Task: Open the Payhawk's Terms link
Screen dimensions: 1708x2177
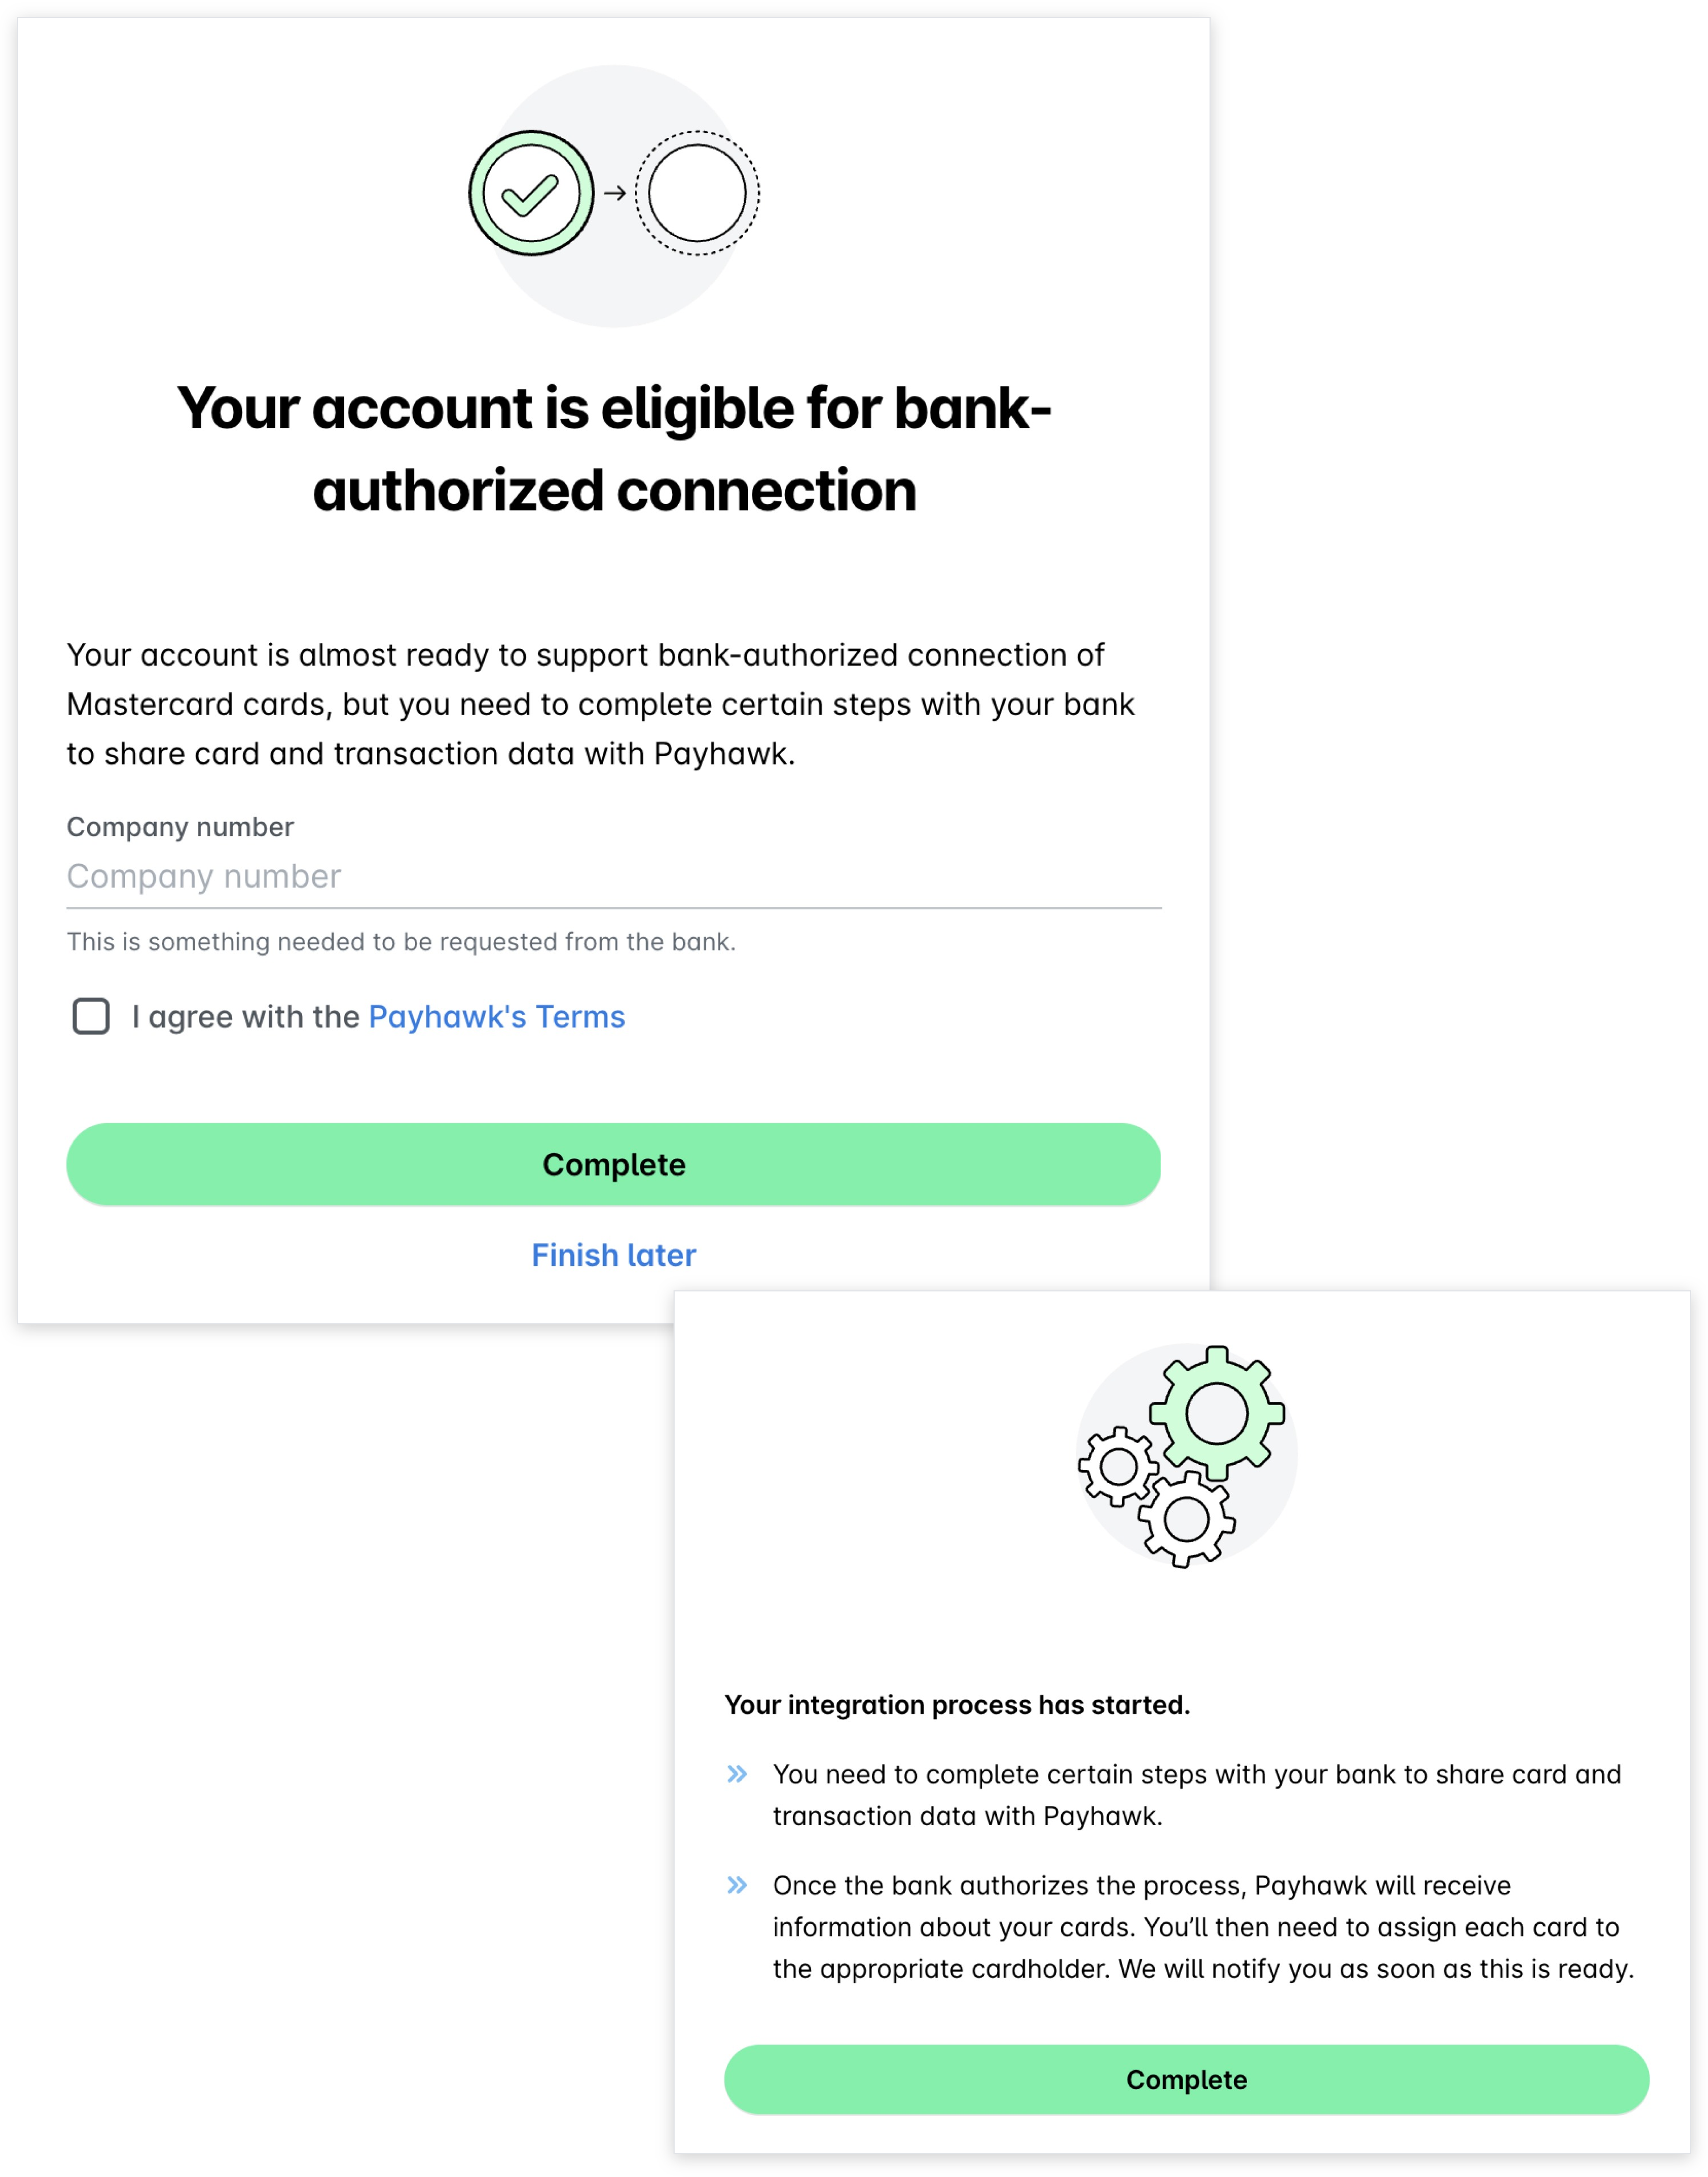Action: tap(497, 1016)
